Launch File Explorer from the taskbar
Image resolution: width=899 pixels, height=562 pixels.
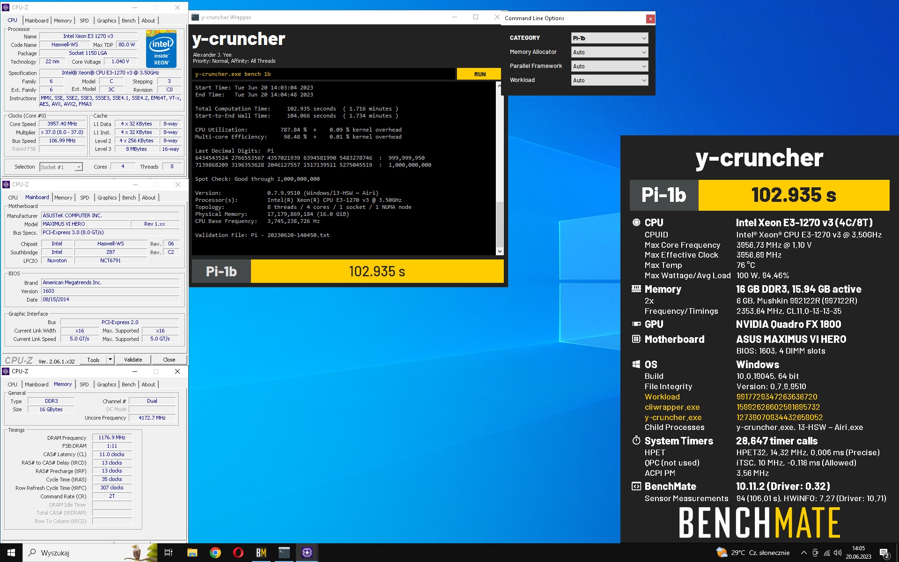(192, 553)
